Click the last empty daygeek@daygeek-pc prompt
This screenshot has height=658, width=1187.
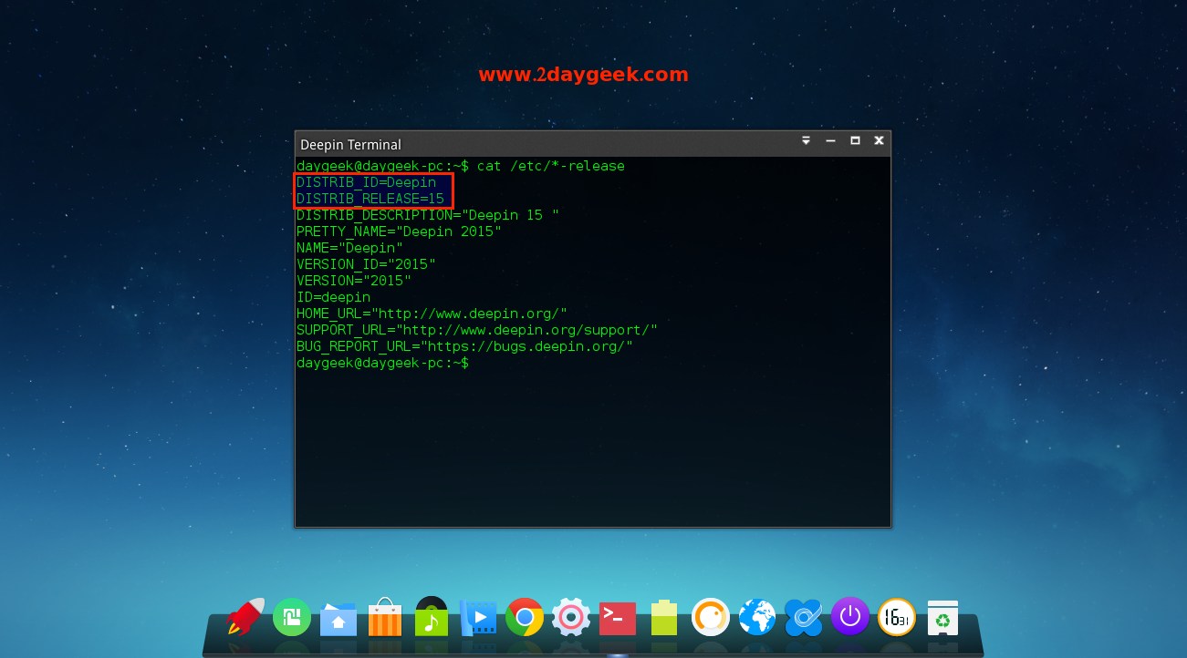(x=383, y=363)
